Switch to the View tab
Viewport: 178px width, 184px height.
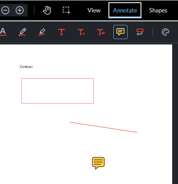(x=94, y=10)
